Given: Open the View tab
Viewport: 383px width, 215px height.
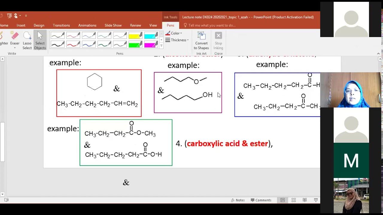Looking at the screenshot, I should [x=153, y=25].
